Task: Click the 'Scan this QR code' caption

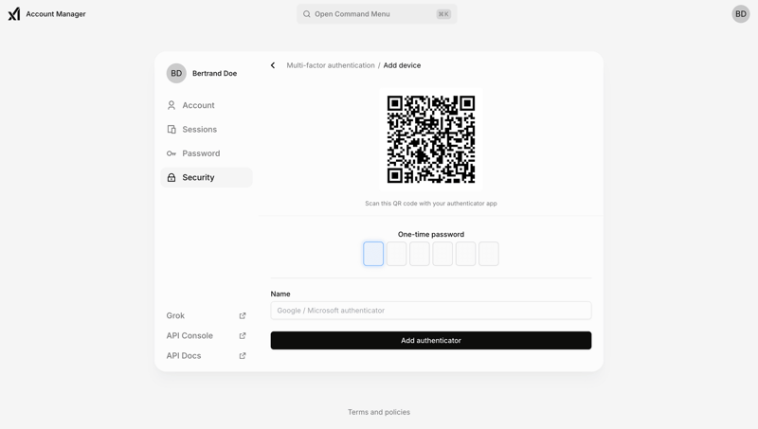Action: click(431, 204)
